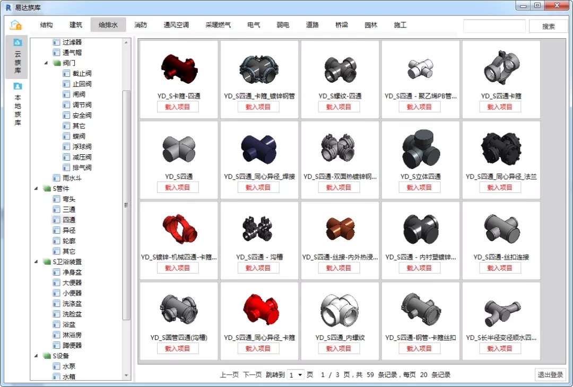Switch to the 结构 tab
Image resolution: width=573 pixels, height=387 pixels.
46,25
